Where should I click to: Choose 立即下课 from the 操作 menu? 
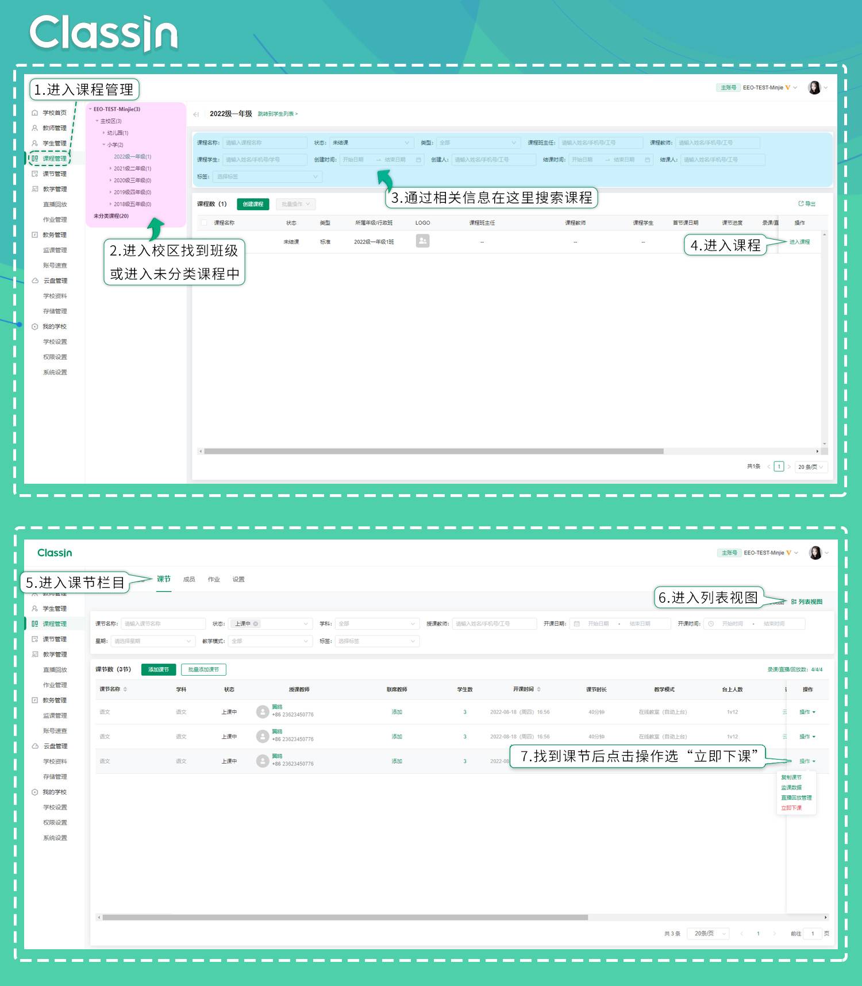point(791,808)
